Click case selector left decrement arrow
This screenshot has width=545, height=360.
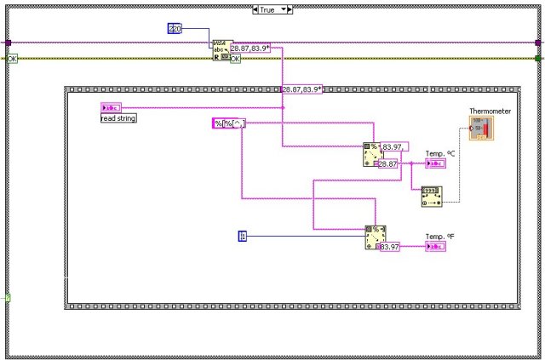click(257, 9)
